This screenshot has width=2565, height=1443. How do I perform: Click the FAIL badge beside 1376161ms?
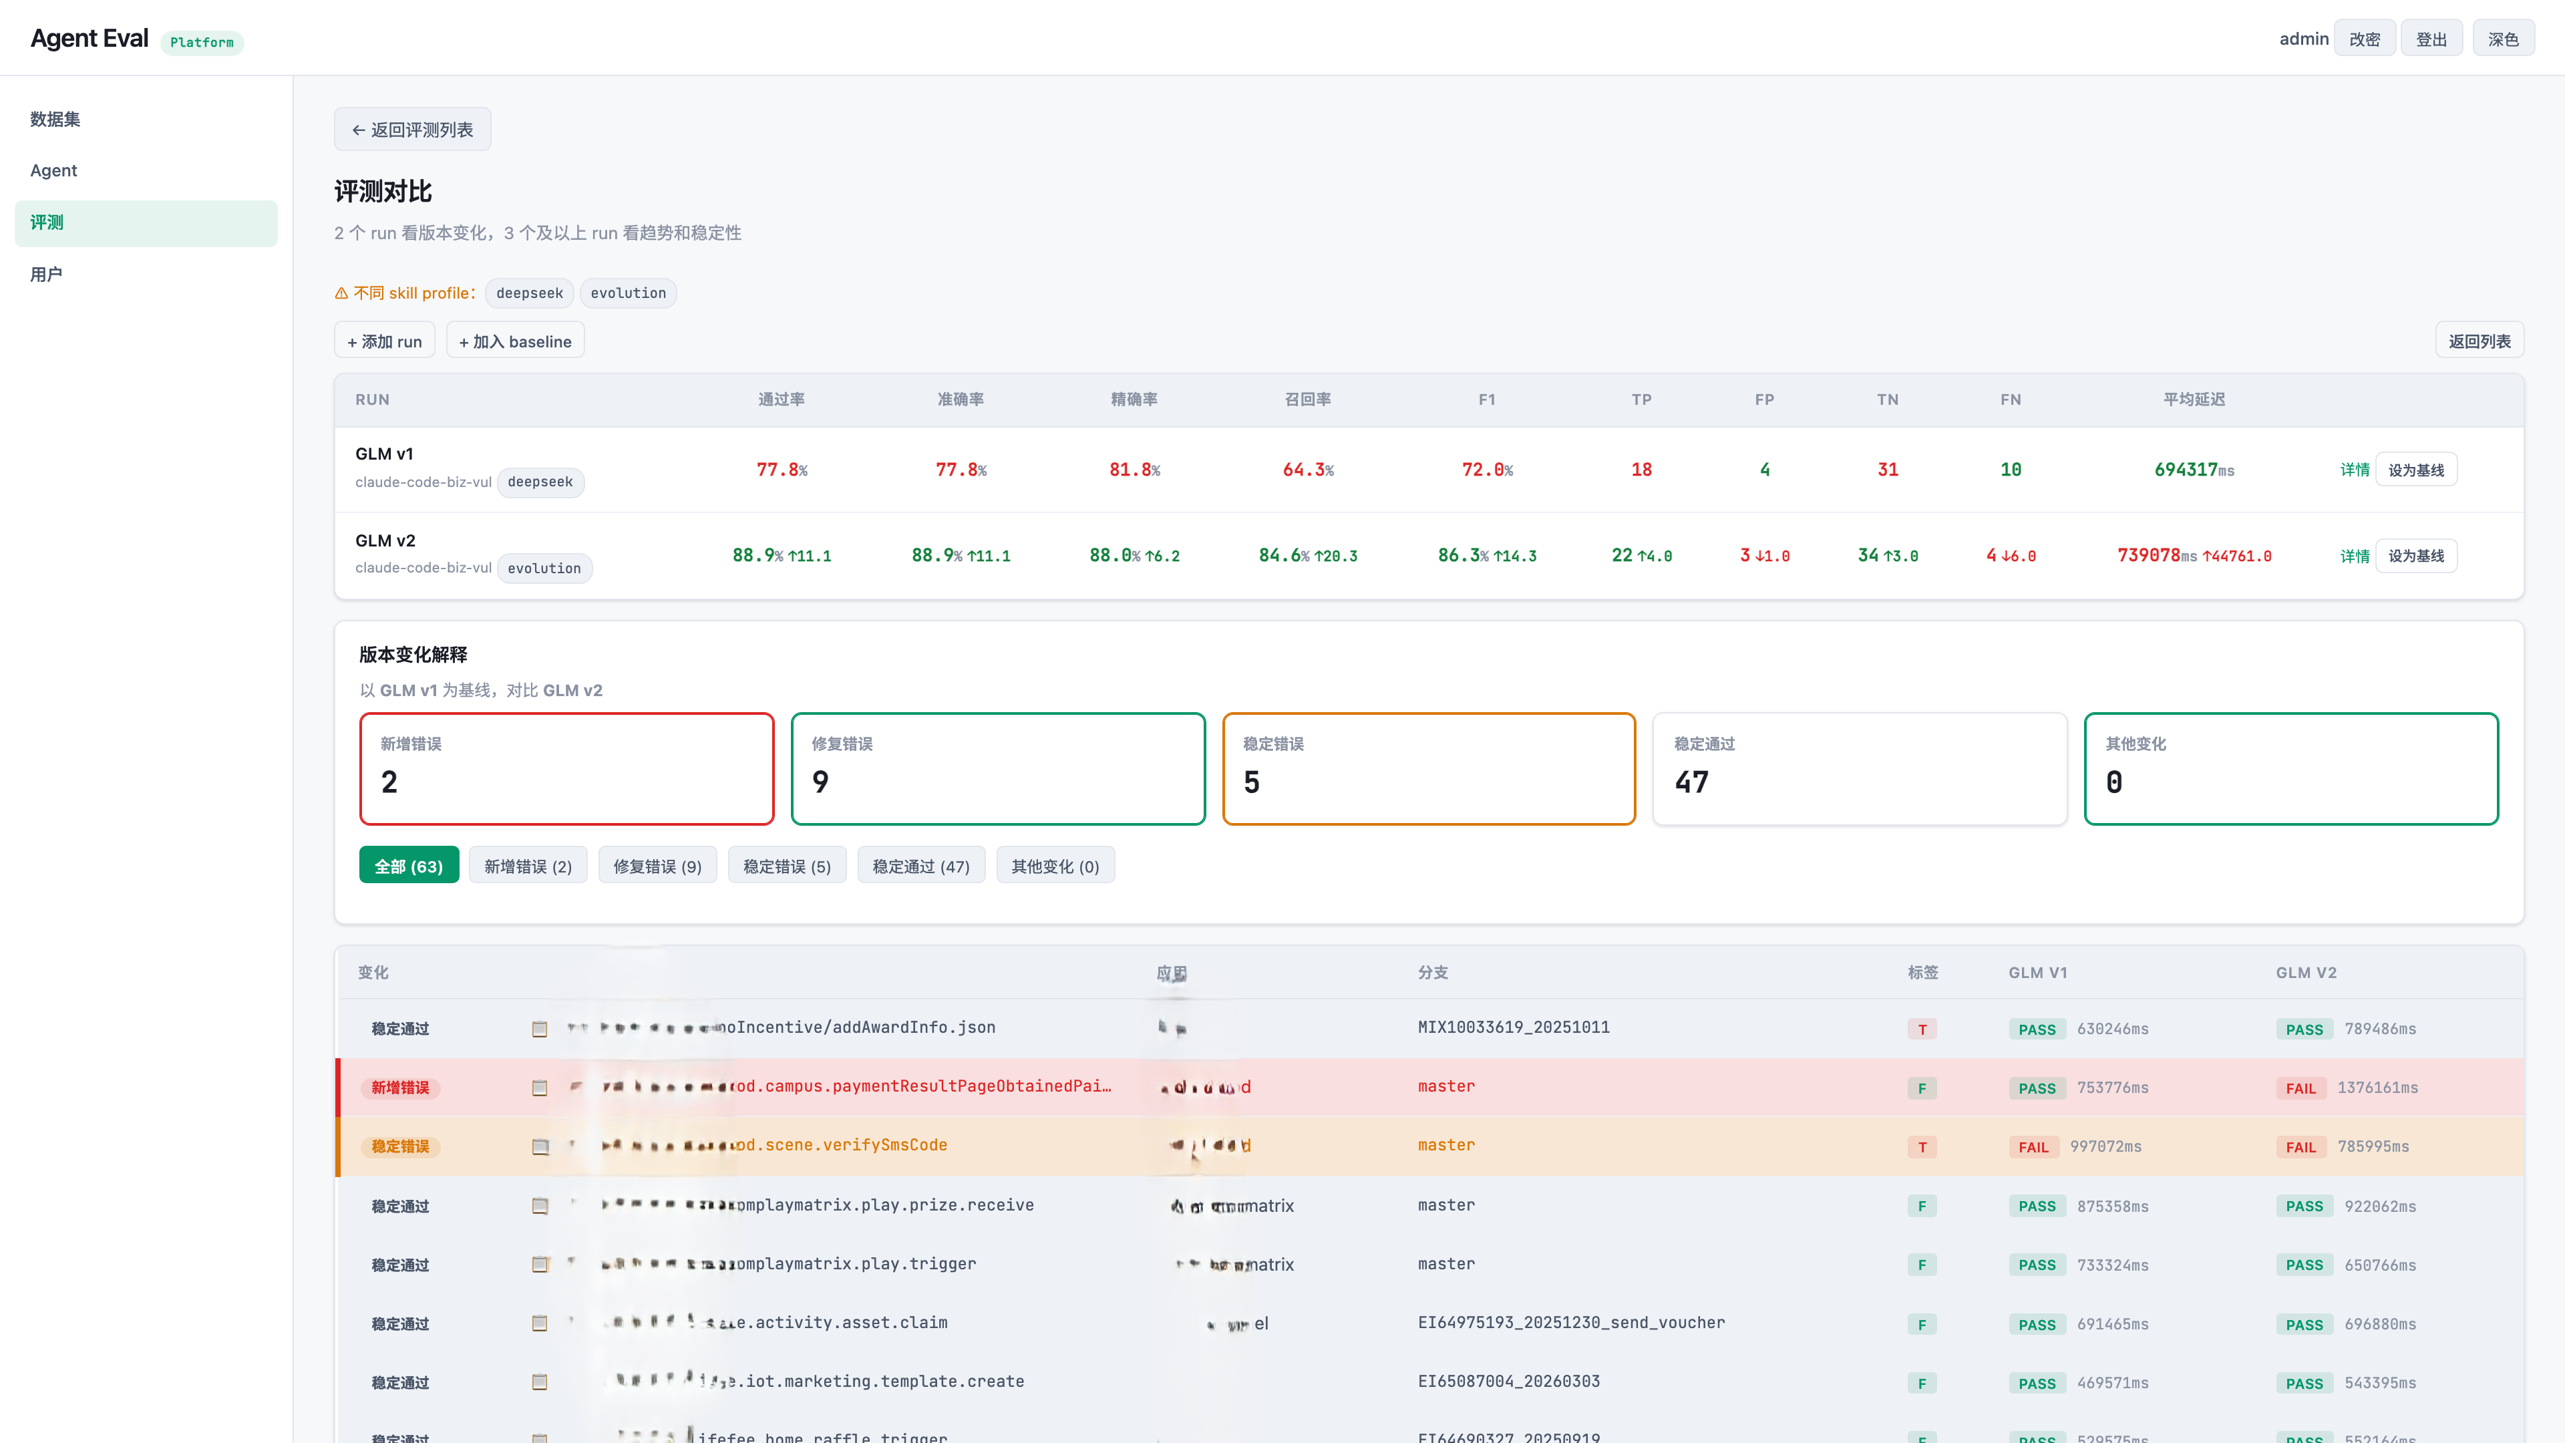point(2301,1088)
